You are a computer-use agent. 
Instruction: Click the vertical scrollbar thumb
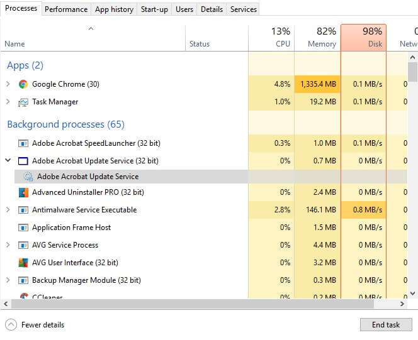coord(413,72)
